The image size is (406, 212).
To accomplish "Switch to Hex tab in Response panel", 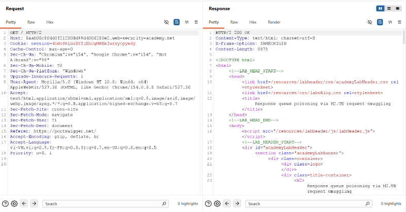I will pyautogui.click(x=253, y=22).
